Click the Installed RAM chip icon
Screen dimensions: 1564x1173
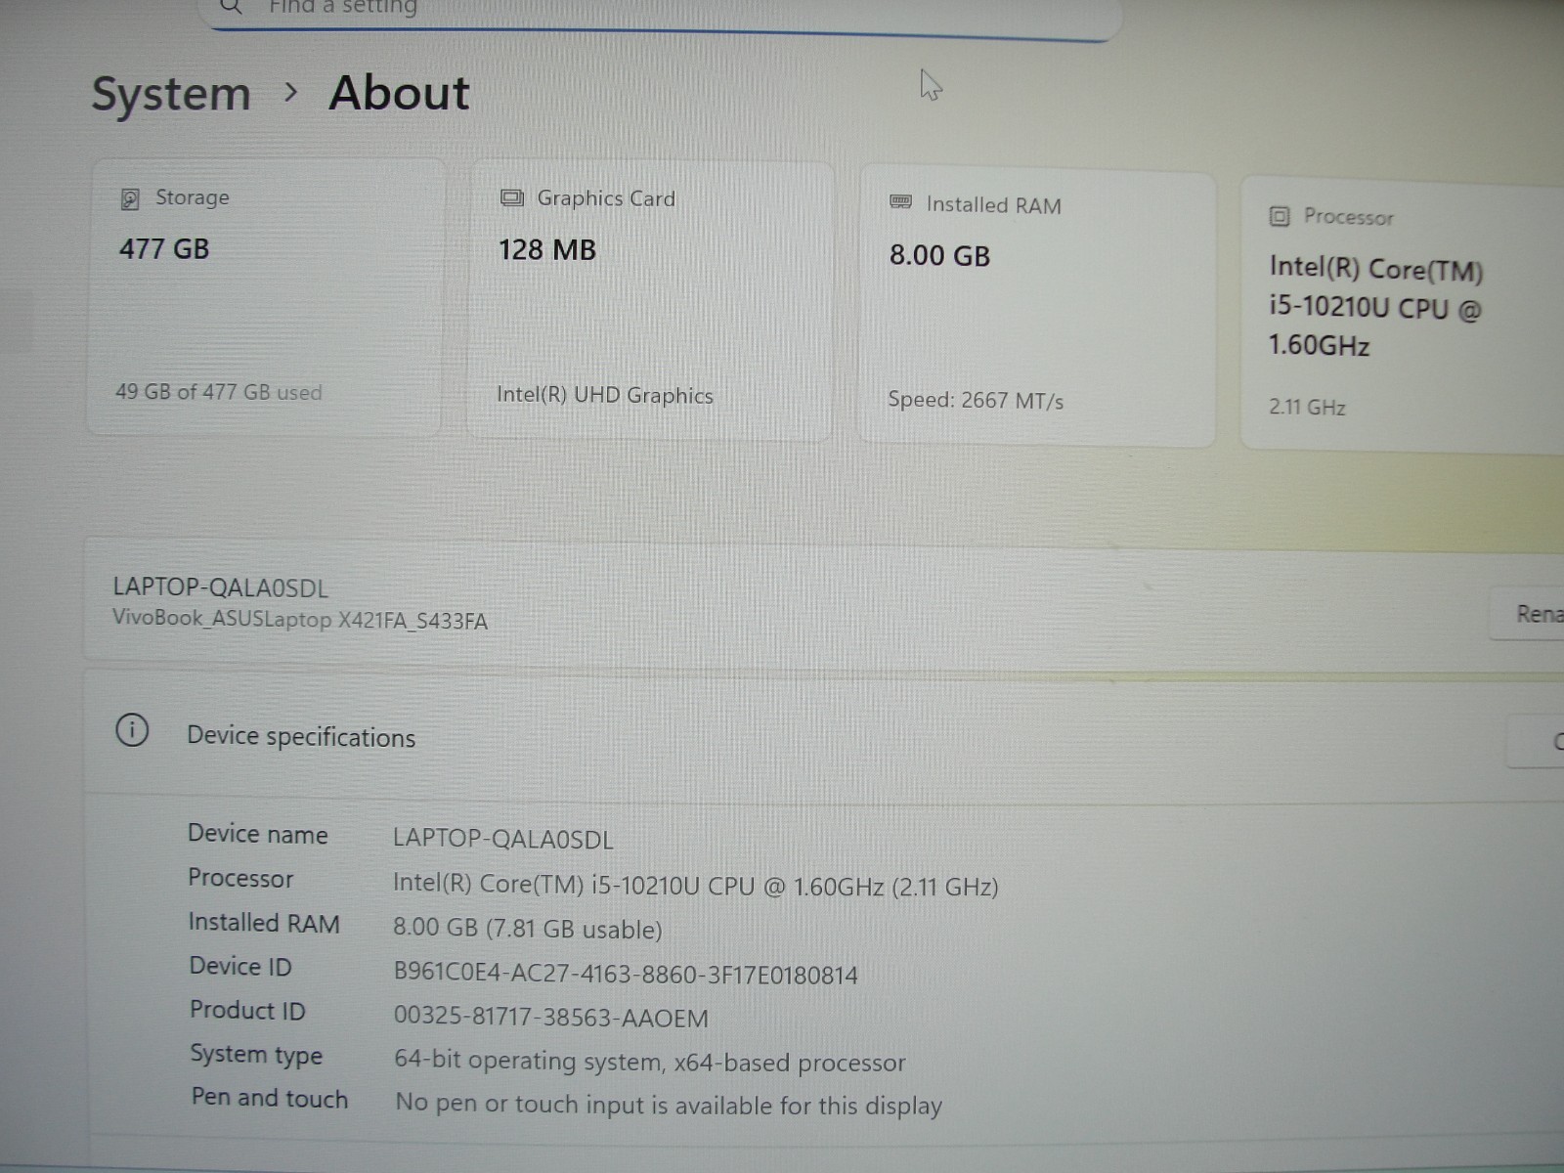click(x=900, y=202)
